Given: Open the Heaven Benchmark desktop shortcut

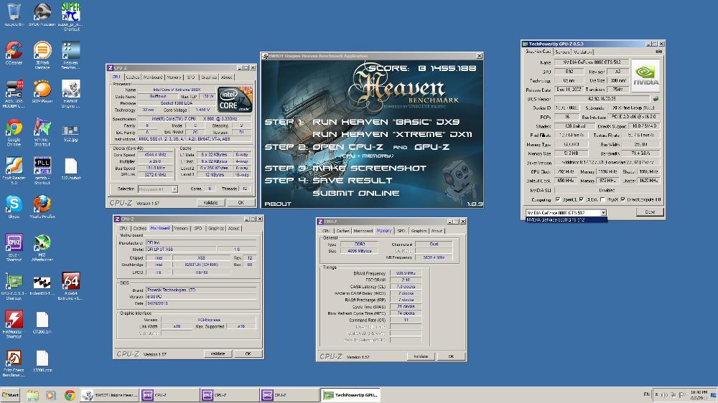Looking at the screenshot, I should click(x=70, y=54).
